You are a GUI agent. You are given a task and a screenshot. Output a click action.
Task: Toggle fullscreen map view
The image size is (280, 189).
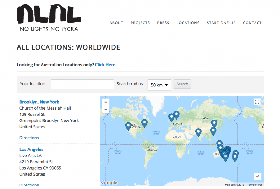[257, 102]
